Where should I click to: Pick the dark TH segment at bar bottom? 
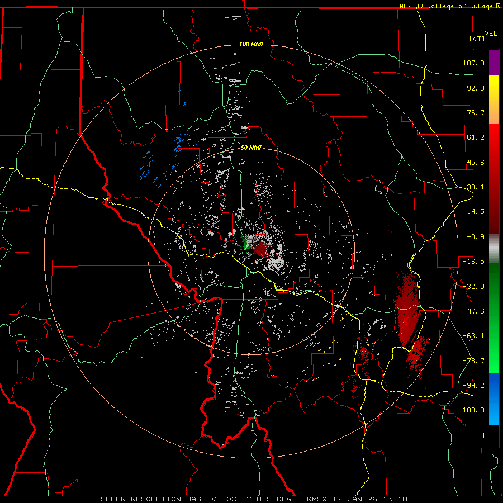(493, 436)
